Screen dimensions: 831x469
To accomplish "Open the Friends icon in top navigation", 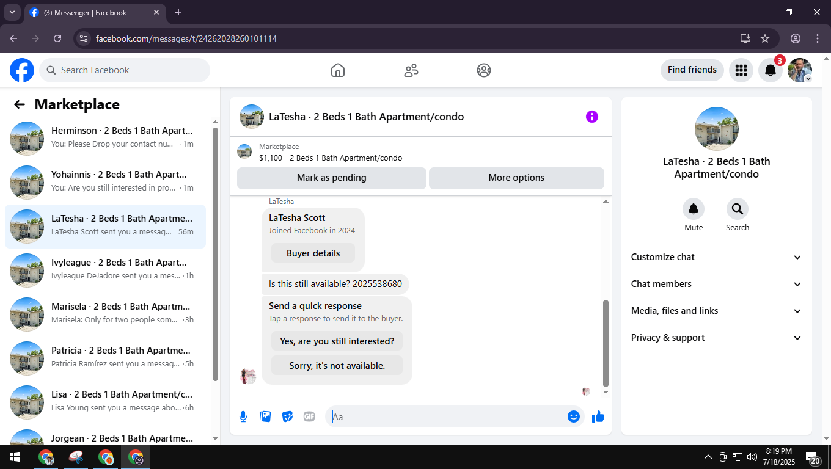I will [411, 70].
